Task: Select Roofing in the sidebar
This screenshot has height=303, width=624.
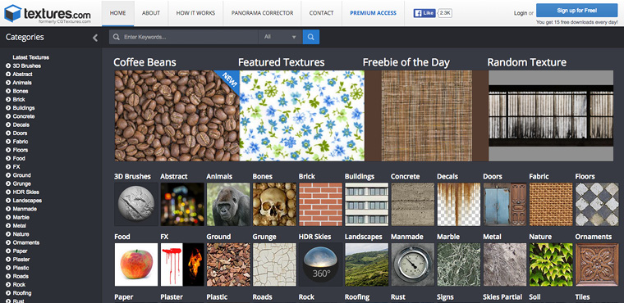Action: coord(22,293)
